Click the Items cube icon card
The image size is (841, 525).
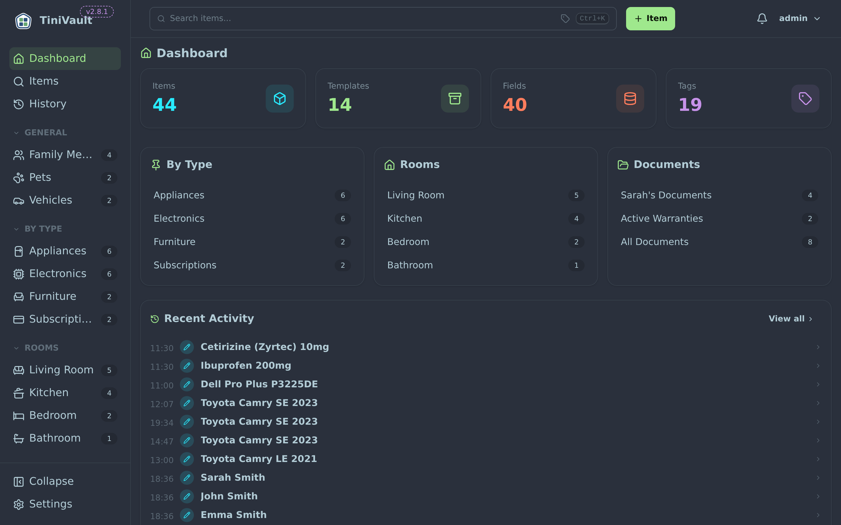(279, 99)
